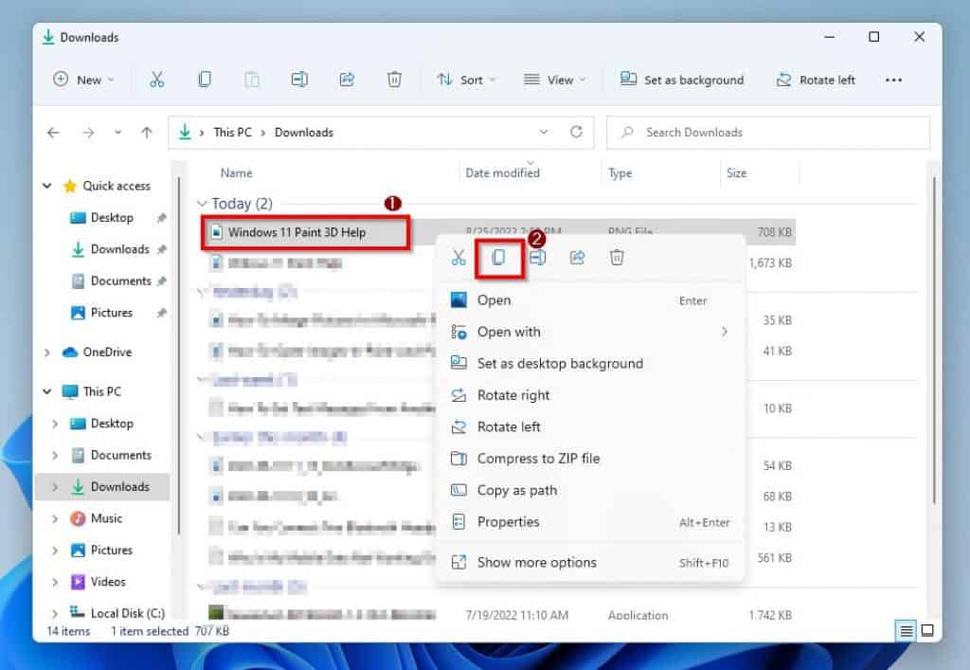970x670 pixels.
Task: Sort by the Size column header
Action: pyautogui.click(x=736, y=173)
